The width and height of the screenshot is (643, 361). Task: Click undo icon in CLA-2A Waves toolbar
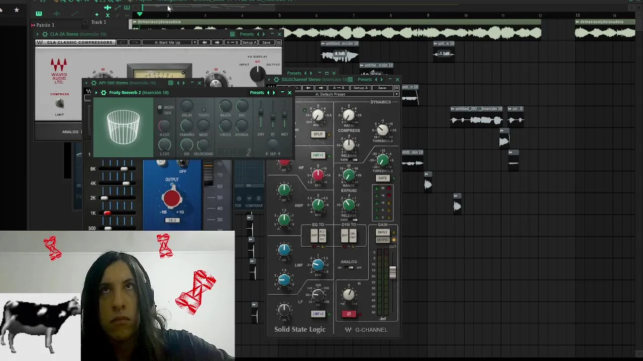click(x=122, y=43)
